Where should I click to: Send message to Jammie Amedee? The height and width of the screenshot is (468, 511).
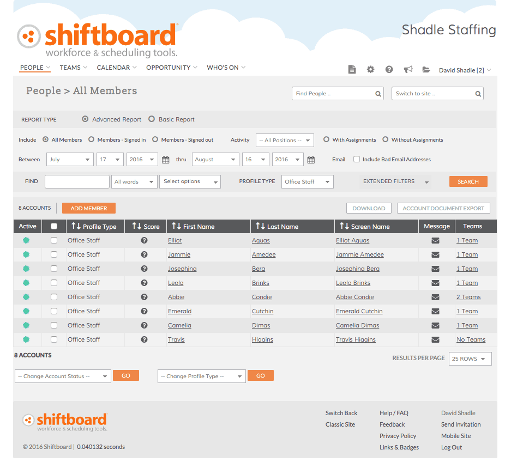pyautogui.click(x=435, y=254)
